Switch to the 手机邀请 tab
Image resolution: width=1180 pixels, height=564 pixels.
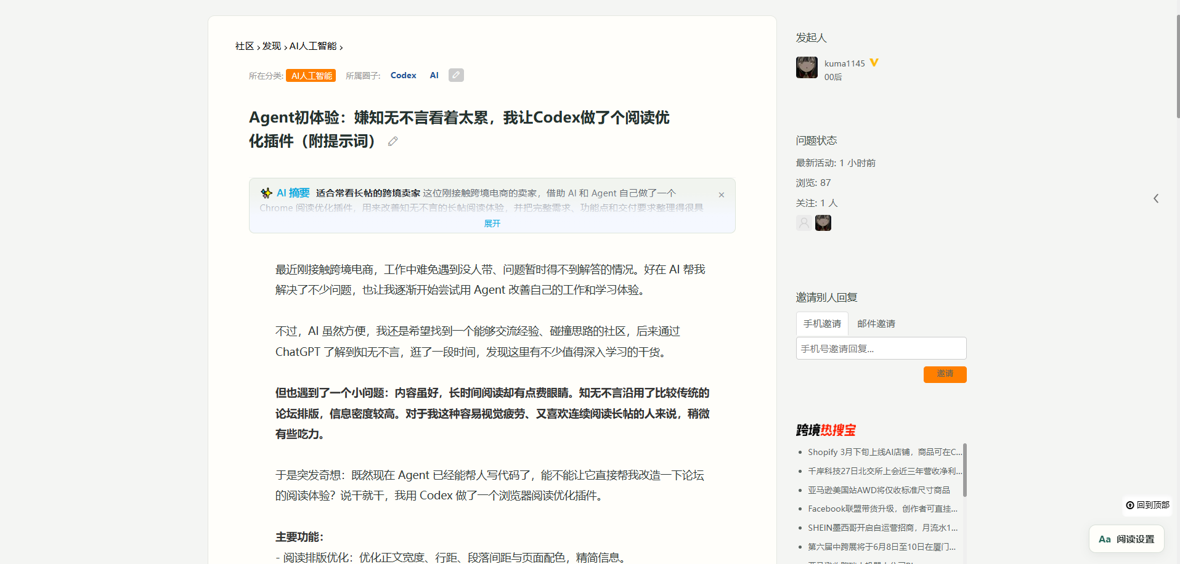point(822,324)
